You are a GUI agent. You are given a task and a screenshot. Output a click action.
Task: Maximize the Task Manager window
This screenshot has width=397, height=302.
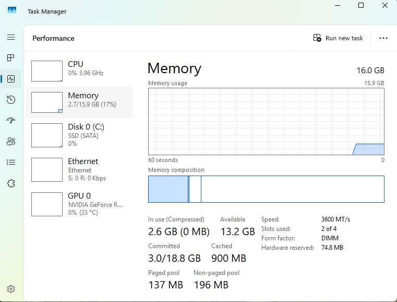[x=361, y=6]
